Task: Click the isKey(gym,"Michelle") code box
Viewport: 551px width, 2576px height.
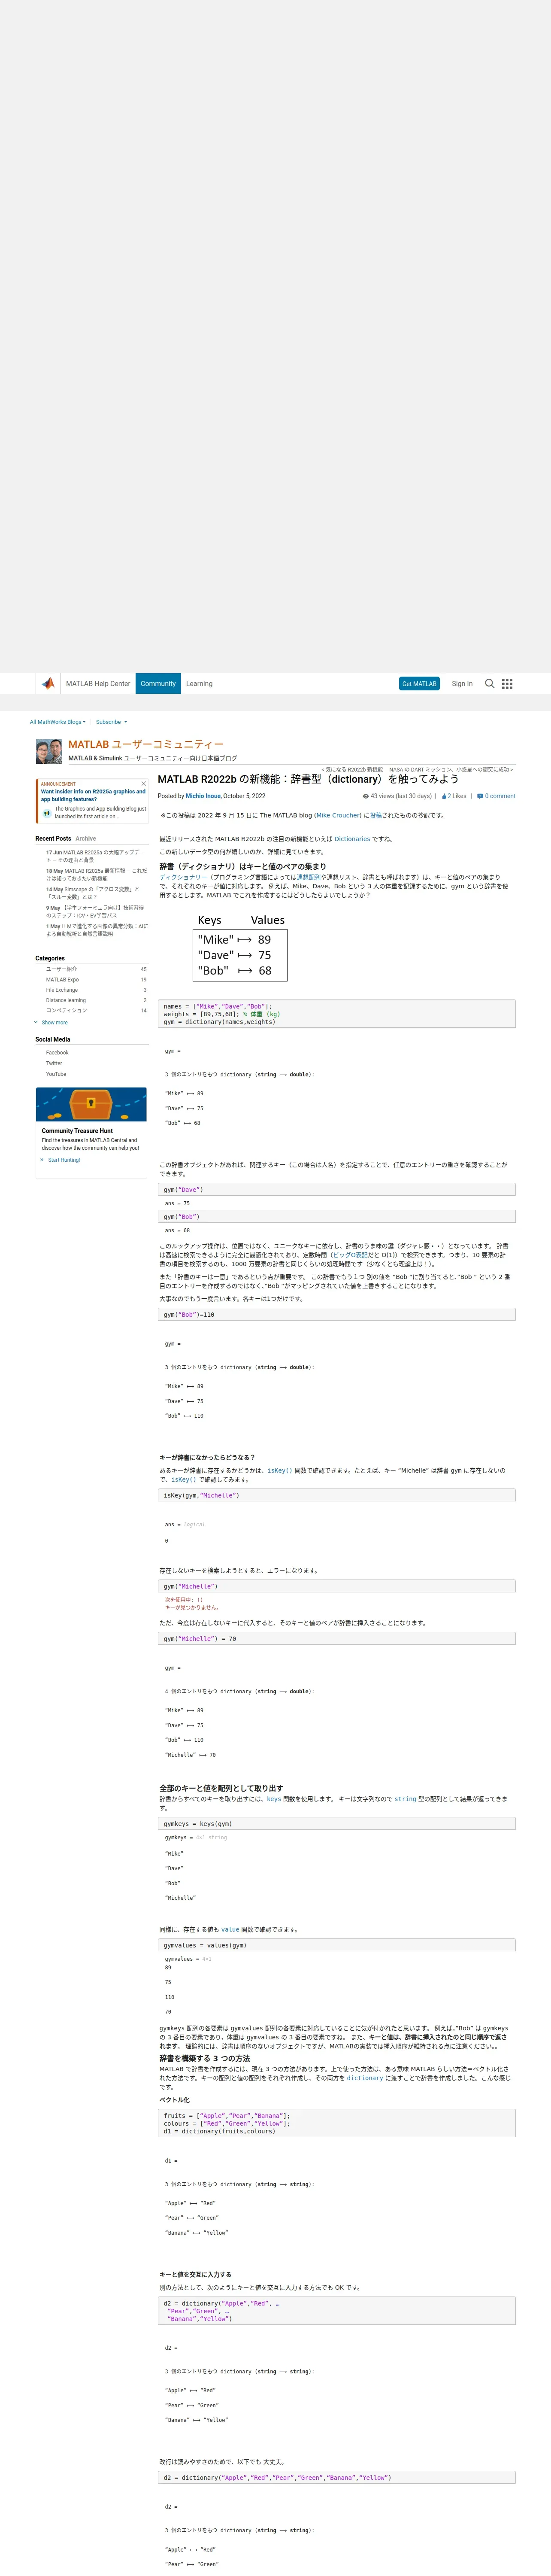Action: coord(337,1495)
